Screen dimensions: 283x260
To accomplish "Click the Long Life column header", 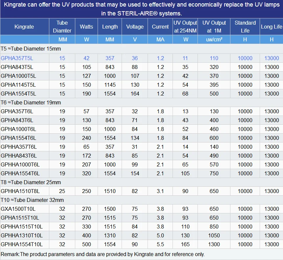I will 271,27.
